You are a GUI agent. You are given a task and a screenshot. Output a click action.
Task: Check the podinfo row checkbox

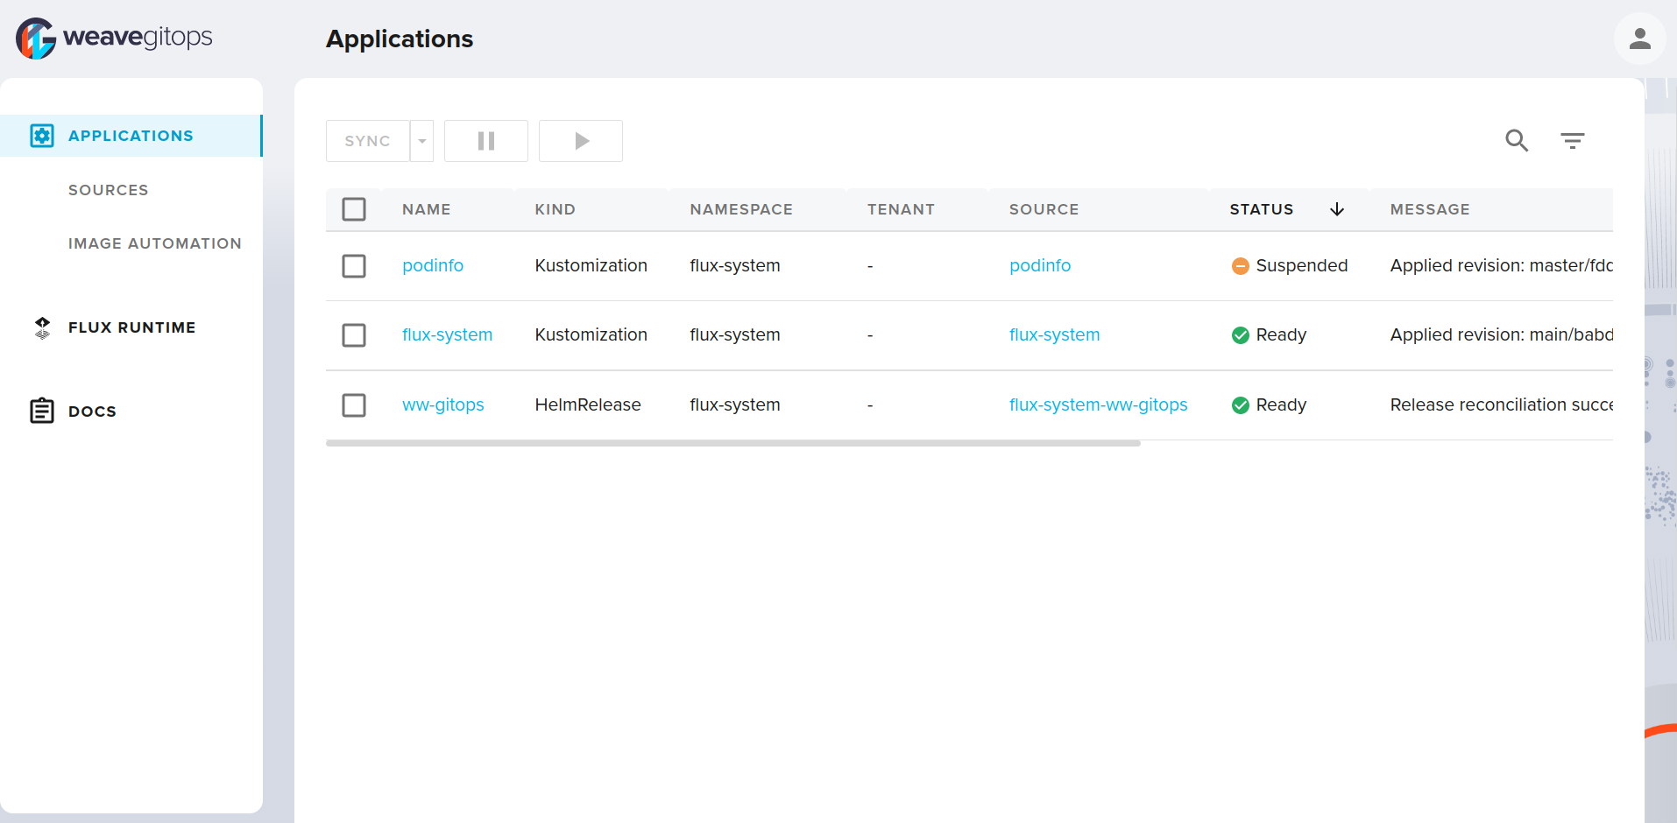click(x=354, y=266)
